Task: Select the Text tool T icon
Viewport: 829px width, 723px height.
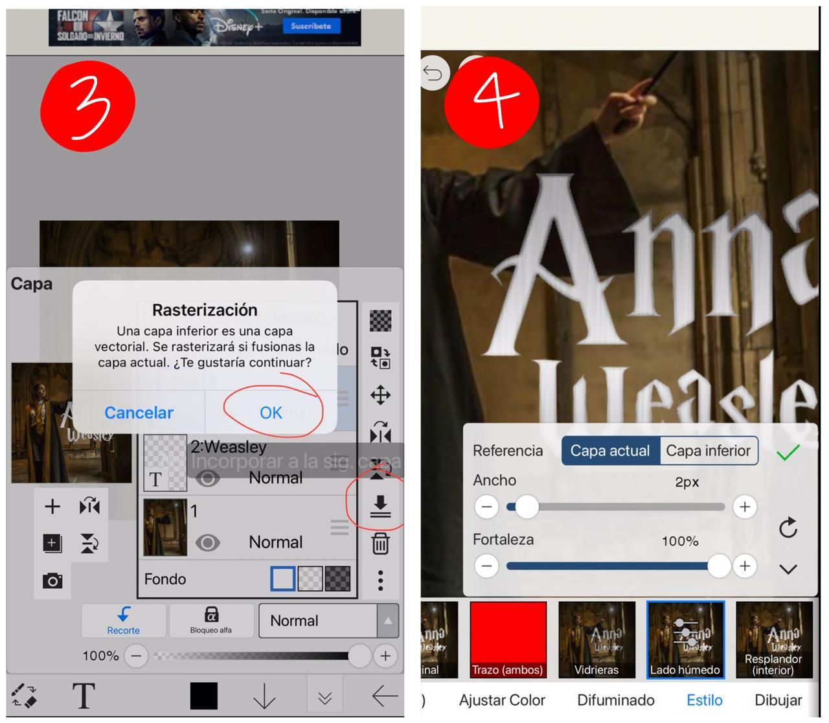Action: (x=84, y=696)
